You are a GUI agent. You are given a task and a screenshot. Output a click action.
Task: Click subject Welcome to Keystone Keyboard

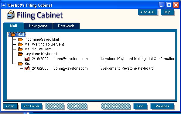[x=127, y=68]
